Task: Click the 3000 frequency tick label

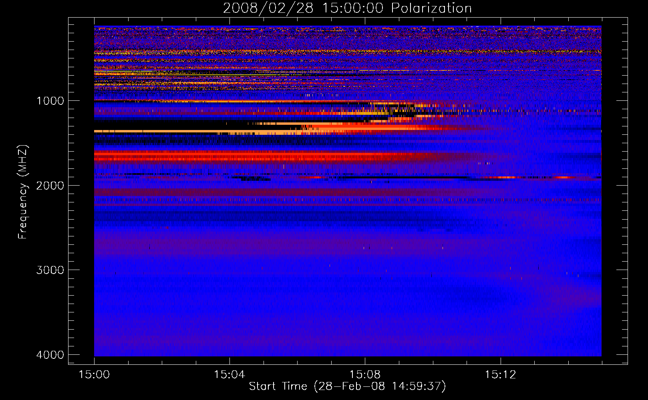Action: [50, 270]
